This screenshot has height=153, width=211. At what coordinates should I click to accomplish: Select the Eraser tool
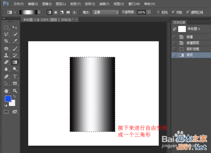[6, 62]
